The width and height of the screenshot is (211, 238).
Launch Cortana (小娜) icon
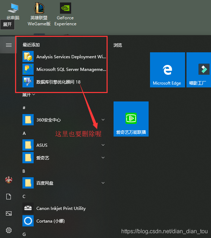pos(28,221)
